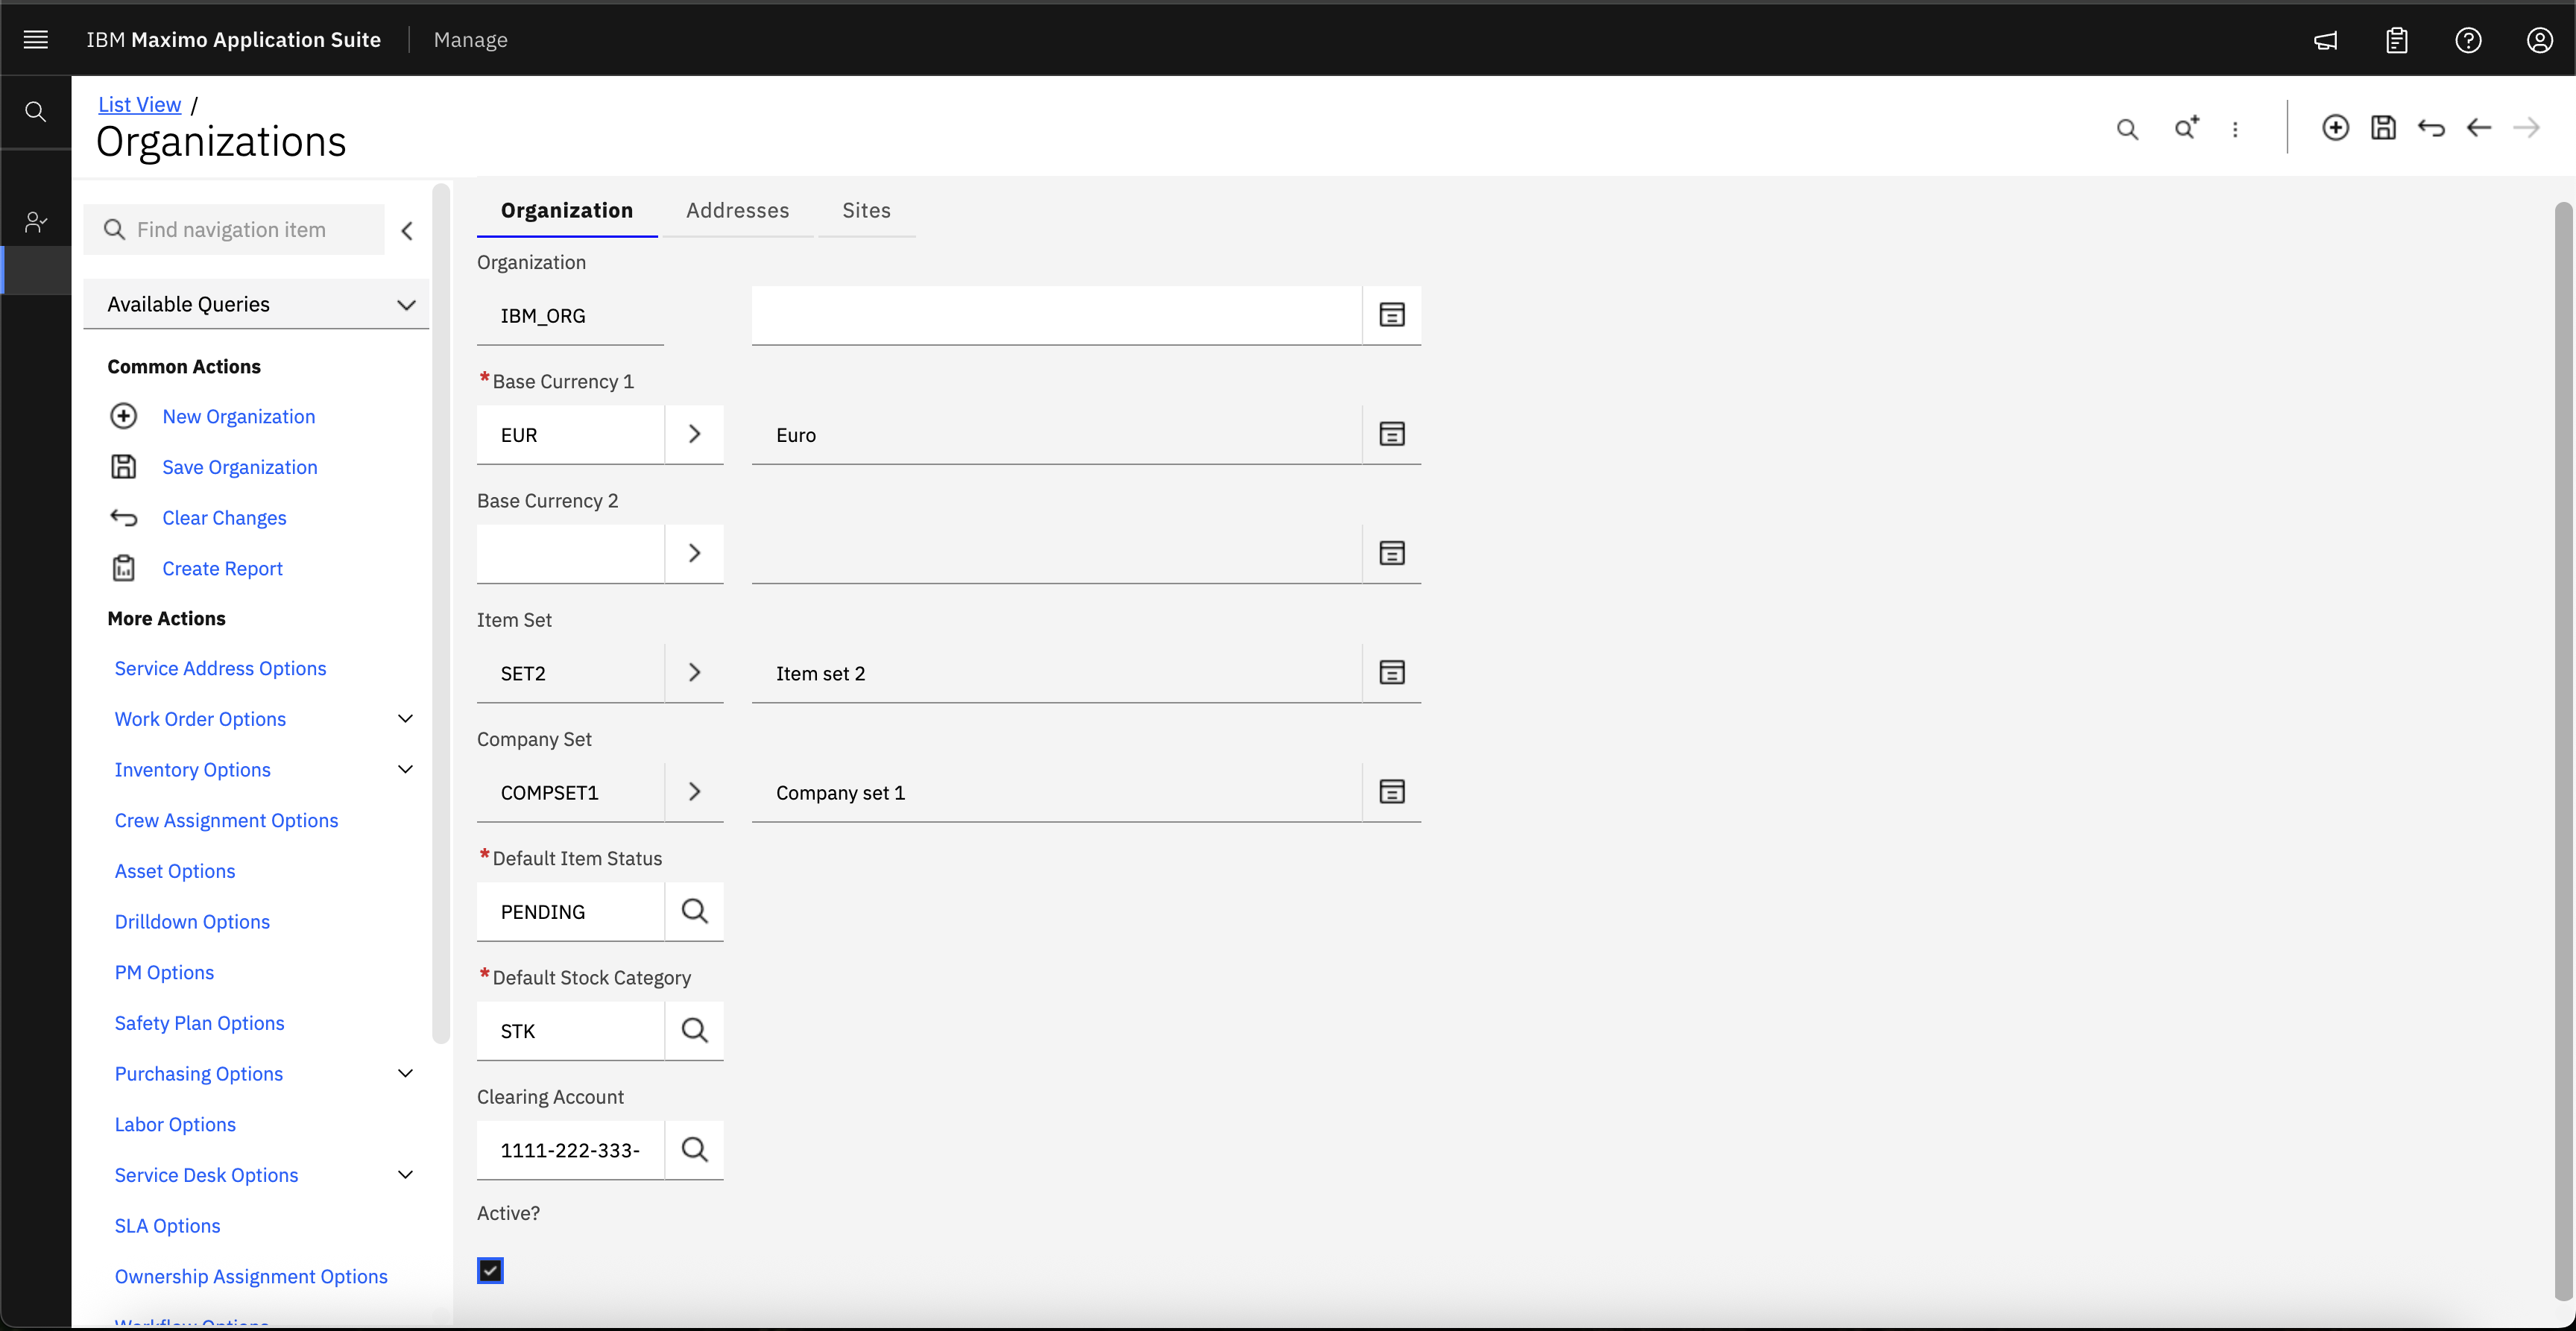Collapse the navigation panel chevron
This screenshot has width=2576, height=1331.
coord(407,231)
